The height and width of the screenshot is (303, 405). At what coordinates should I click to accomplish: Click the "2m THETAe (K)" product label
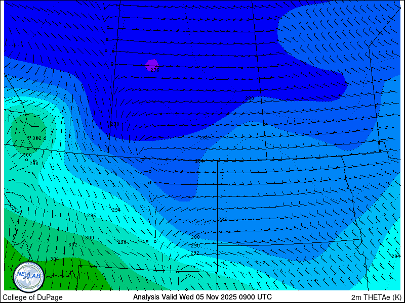pyautogui.click(x=376, y=297)
